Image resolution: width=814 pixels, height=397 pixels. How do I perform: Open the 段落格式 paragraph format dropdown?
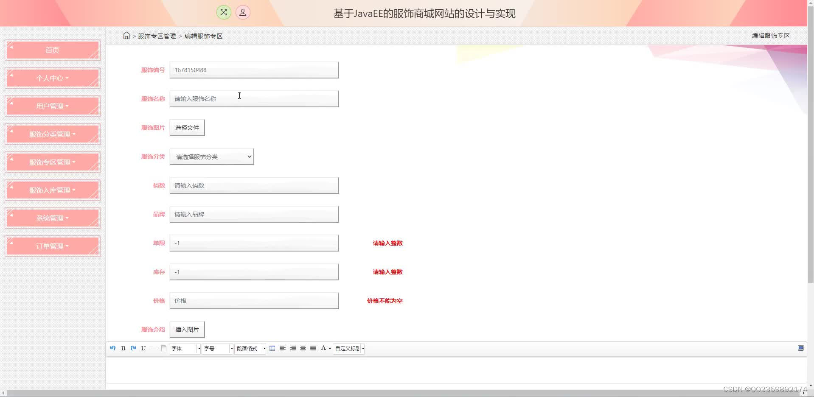coord(250,349)
